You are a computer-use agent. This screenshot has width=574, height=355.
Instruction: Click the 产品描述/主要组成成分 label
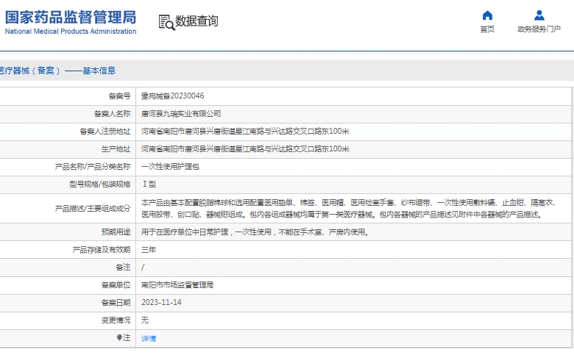coord(93,209)
